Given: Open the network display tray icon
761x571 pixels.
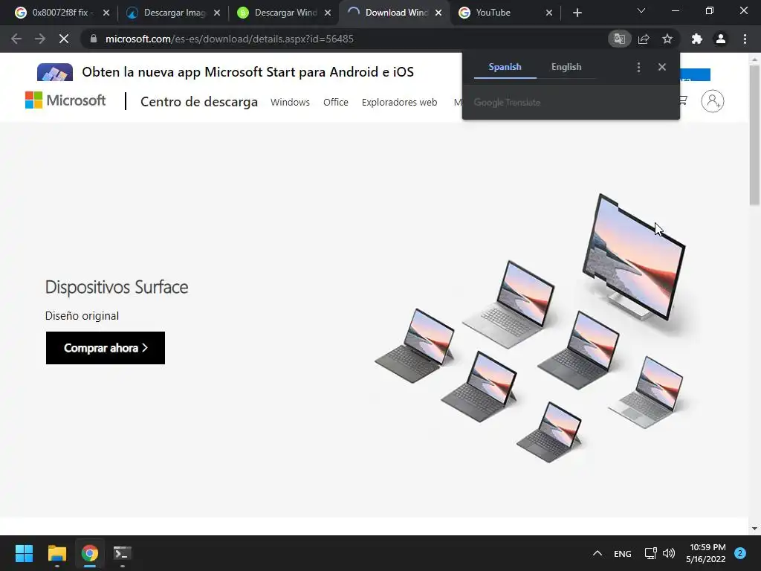Looking at the screenshot, I should pos(650,553).
